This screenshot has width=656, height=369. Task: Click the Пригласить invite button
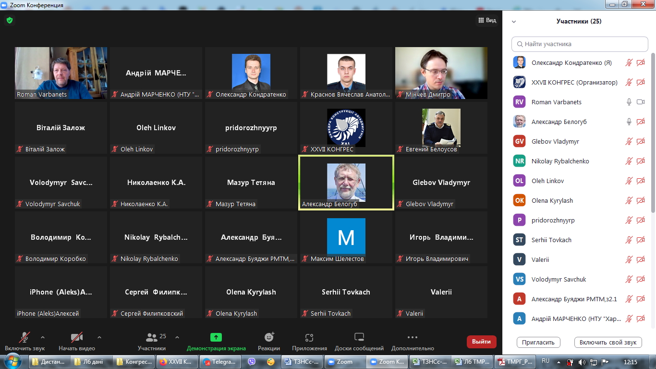538,343
